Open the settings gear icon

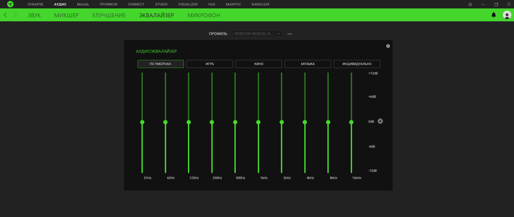470,4
